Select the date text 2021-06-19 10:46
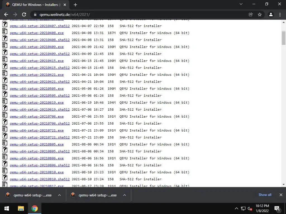 pos(87,103)
